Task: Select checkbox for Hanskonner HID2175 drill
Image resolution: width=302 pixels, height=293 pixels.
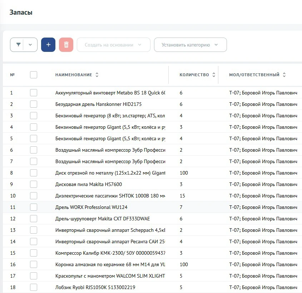Action: point(34,104)
